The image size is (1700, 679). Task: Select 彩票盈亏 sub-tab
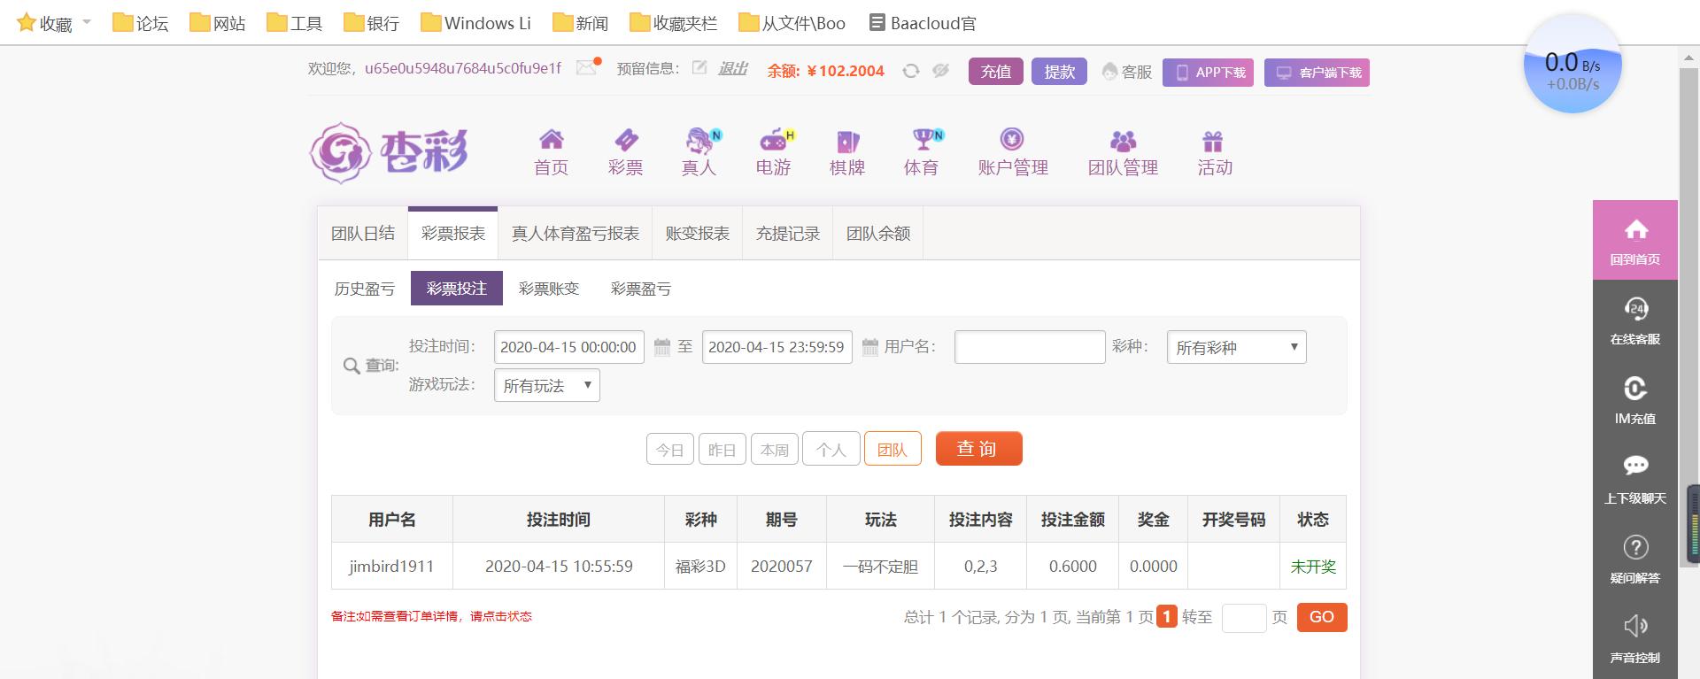tap(641, 289)
